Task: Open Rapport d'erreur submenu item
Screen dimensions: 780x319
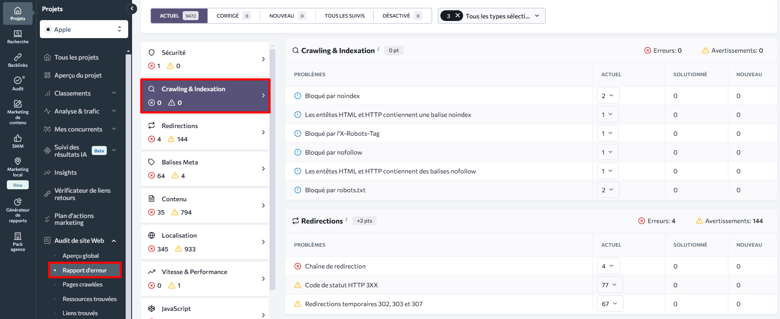Action: (84, 270)
